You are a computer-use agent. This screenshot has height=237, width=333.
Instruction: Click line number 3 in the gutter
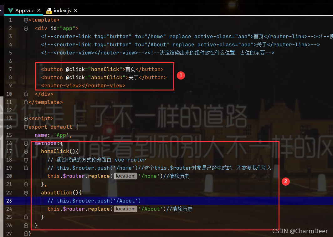pyautogui.click(x=10, y=36)
